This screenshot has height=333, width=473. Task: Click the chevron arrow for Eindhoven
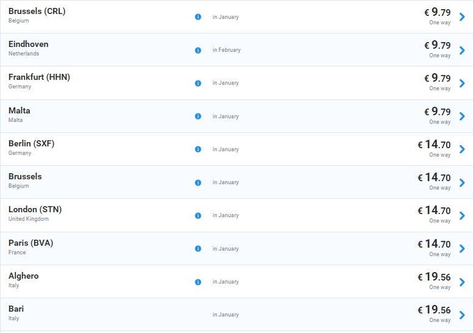pyautogui.click(x=462, y=50)
